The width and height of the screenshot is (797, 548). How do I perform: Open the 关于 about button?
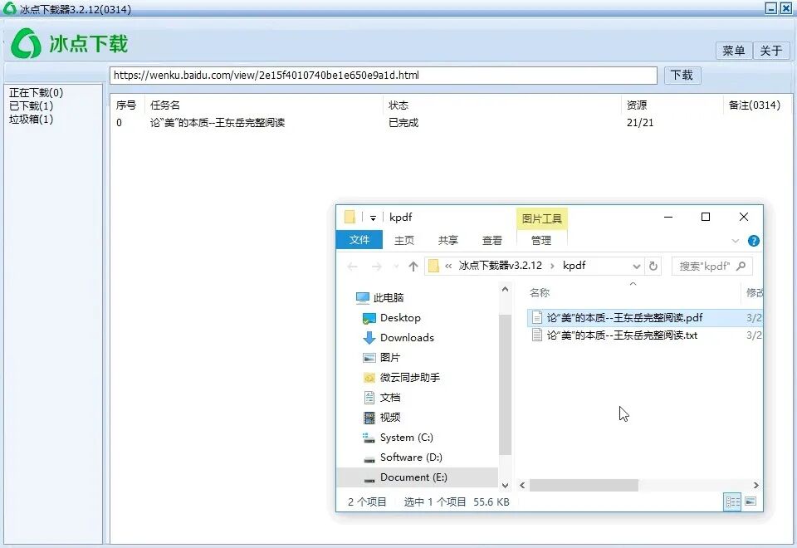click(771, 51)
